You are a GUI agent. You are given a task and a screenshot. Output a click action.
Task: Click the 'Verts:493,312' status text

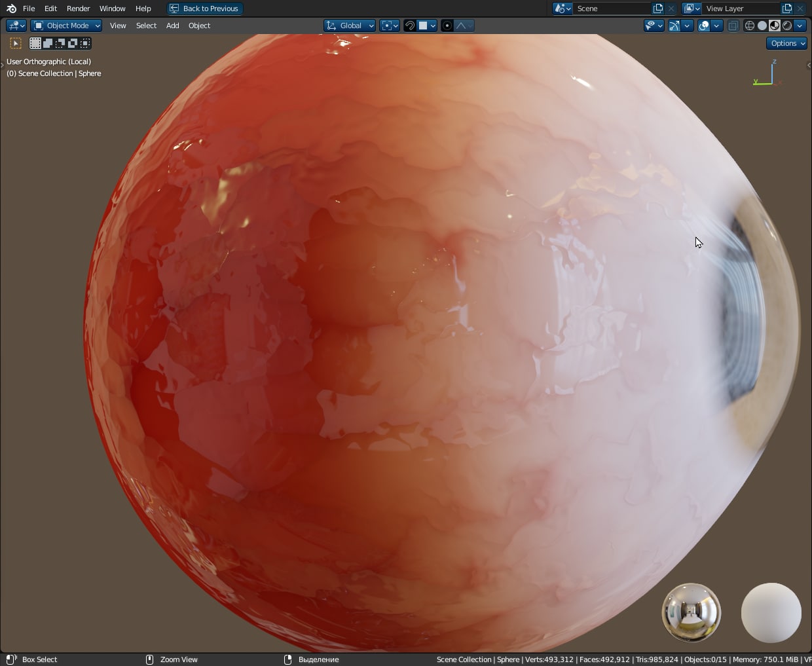pyautogui.click(x=549, y=659)
